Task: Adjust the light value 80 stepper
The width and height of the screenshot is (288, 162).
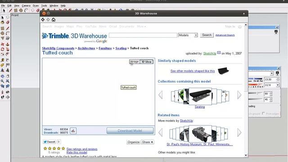Action: point(271,94)
